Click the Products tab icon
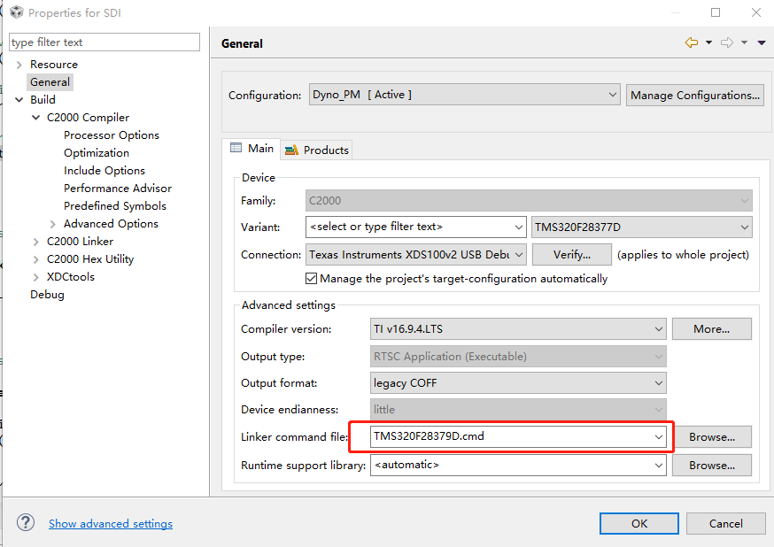 pos(291,150)
